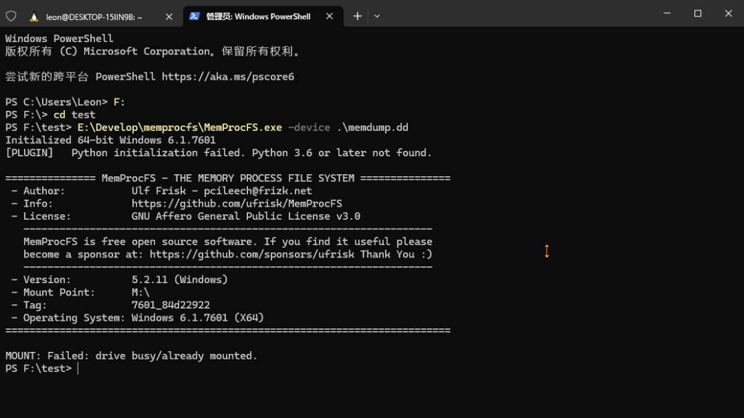Click the MemProcFS GitHub repository URL

click(x=237, y=204)
